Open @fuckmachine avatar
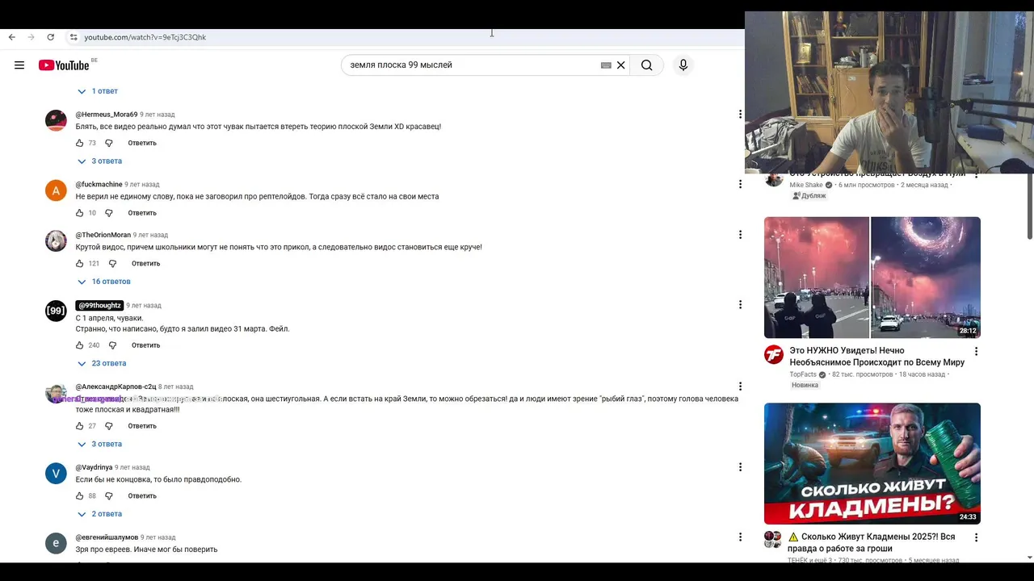 56,190
